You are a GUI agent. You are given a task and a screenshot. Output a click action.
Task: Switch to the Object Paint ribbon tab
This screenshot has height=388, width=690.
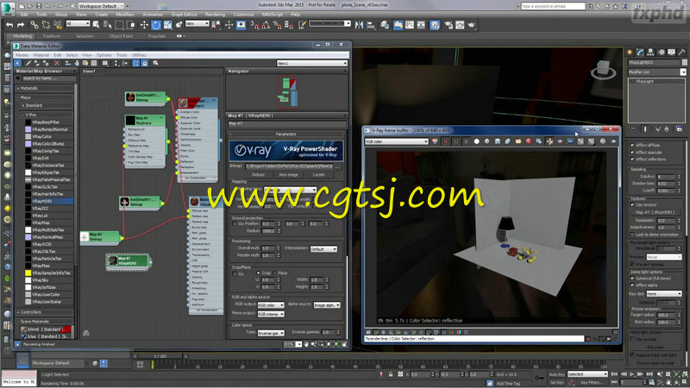121,36
